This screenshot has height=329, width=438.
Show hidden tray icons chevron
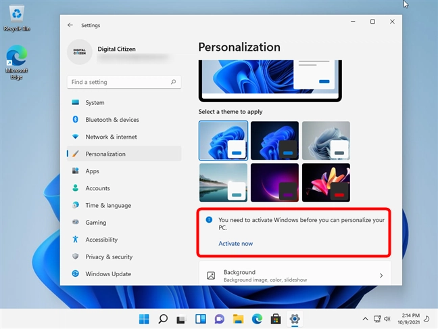tap(365, 319)
